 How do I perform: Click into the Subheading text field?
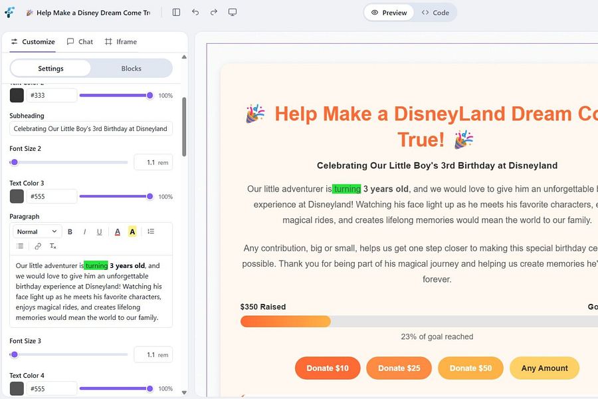91,128
